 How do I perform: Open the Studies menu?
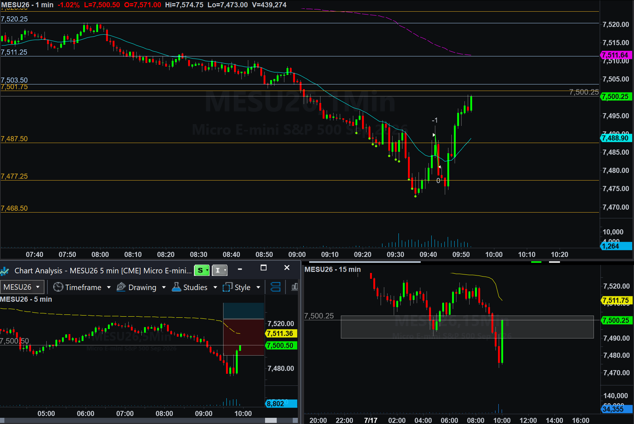pos(195,287)
